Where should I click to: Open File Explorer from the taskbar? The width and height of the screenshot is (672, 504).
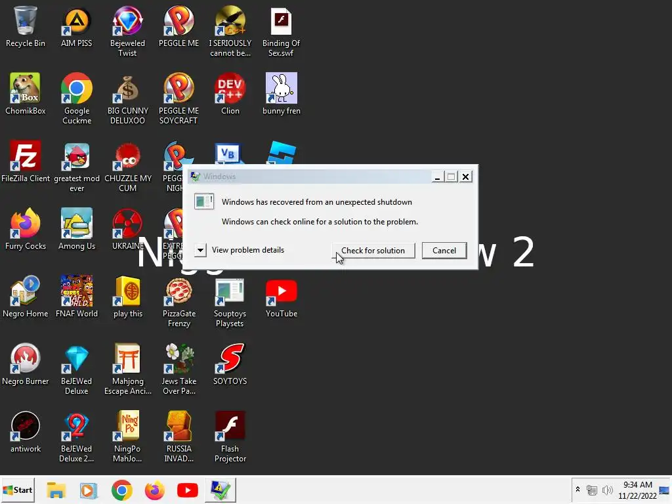[56, 490]
